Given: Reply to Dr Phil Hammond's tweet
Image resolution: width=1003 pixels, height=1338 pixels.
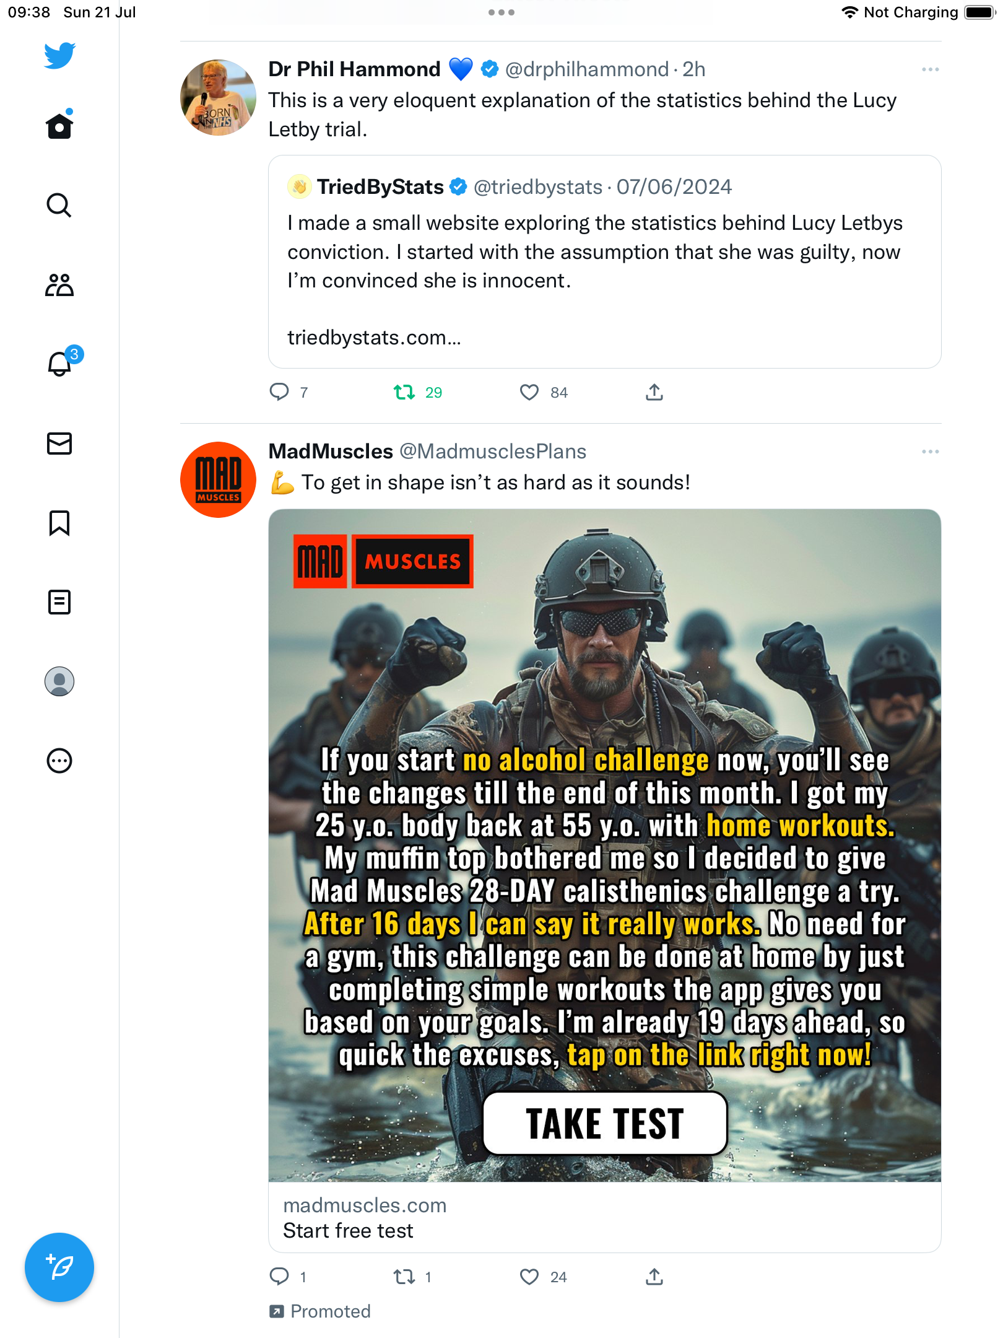Looking at the screenshot, I should (x=279, y=392).
